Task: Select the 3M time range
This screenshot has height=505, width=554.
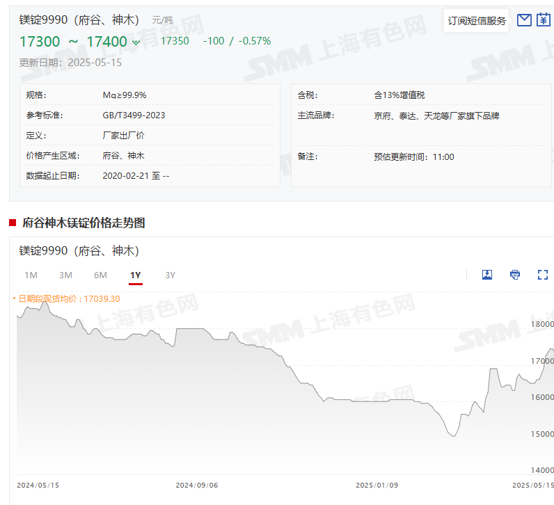Action: 65,275
